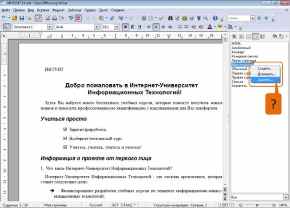Image resolution: width=290 pixels, height=208 pixels.
Task: Open the font size dropdown showing 16,1
Action: tap(116, 27)
